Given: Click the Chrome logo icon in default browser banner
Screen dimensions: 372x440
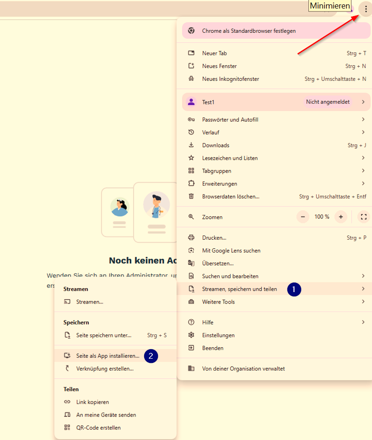Looking at the screenshot, I should 191,30.
